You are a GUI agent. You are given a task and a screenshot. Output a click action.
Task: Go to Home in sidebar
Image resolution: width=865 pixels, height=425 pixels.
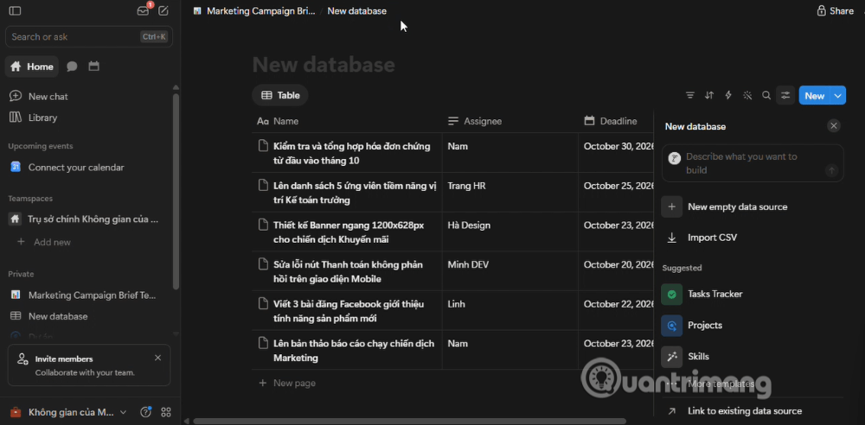point(32,67)
